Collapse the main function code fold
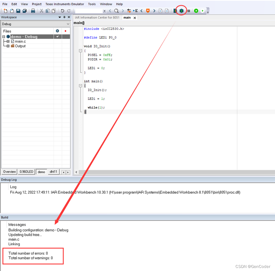The width and height of the screenshot is (275, 271). coord(81,86)
